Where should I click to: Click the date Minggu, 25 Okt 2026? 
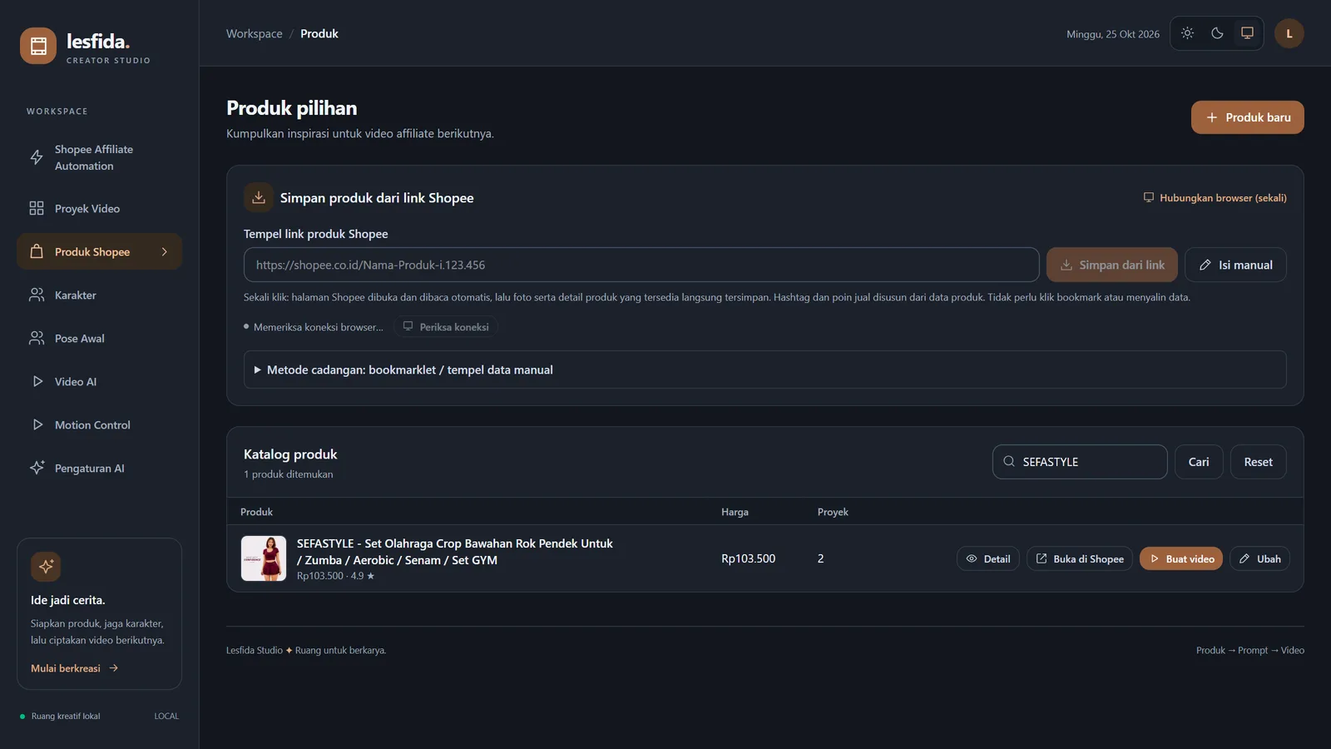pyautogui.click(x=1113, y=34)
